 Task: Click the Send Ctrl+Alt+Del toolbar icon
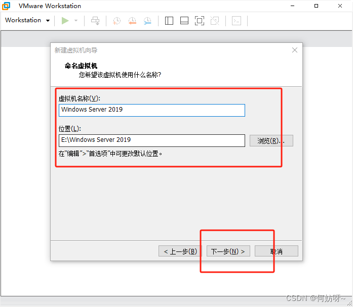click(x=95, y=21)
